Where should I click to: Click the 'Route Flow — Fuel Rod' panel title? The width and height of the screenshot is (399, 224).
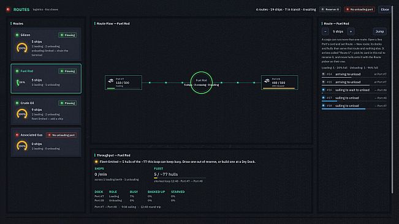tap(113, 23)
